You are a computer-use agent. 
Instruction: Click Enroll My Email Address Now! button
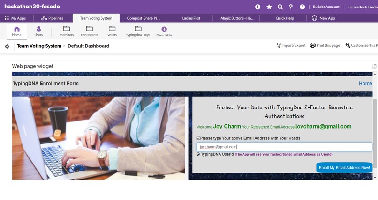click(344, 168)
